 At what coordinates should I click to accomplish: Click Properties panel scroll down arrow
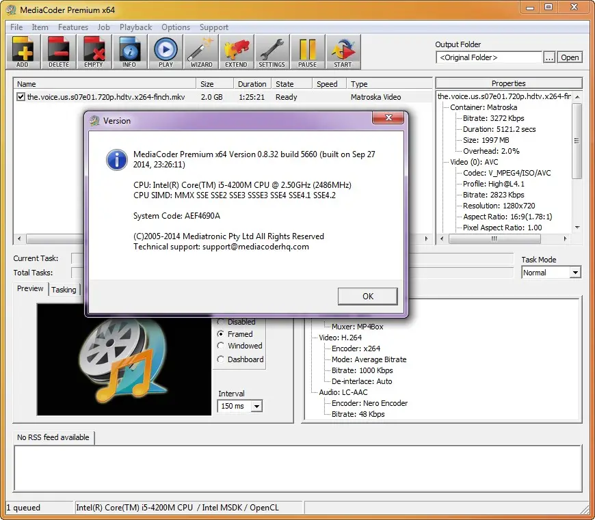point(577,228)
